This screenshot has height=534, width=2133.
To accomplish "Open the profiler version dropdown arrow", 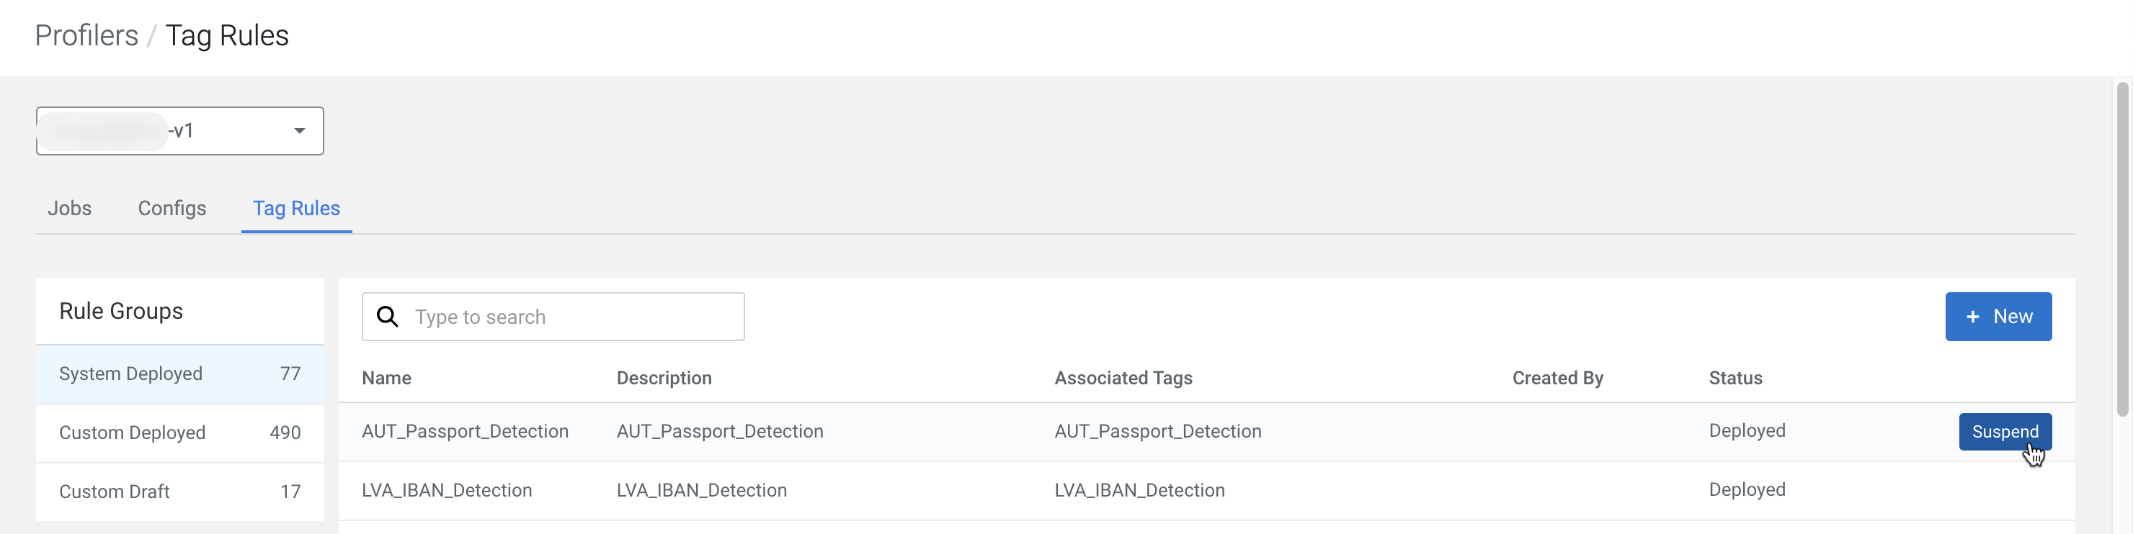I will [299, 130].
